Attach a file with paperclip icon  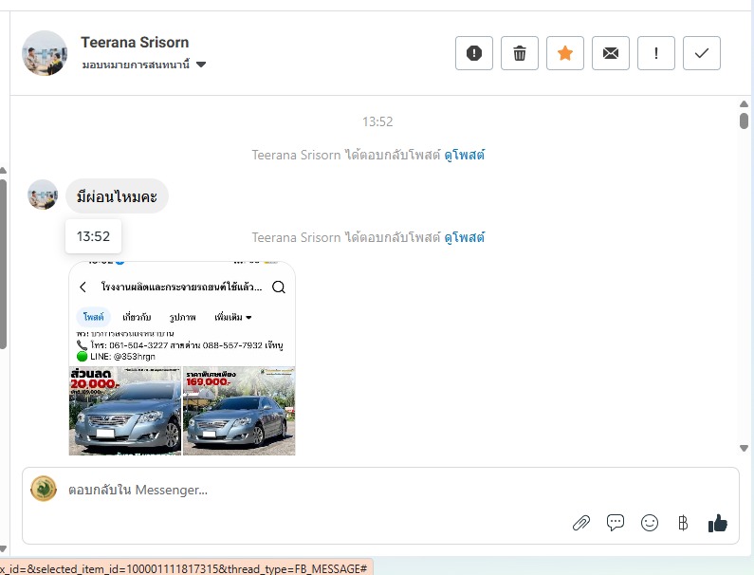[580, 523]
